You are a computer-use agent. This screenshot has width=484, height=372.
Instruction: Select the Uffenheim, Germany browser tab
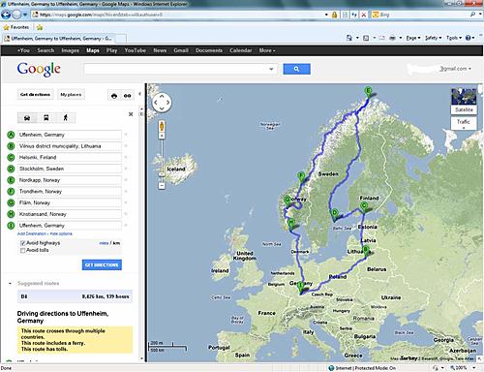[x=59, y=39]
